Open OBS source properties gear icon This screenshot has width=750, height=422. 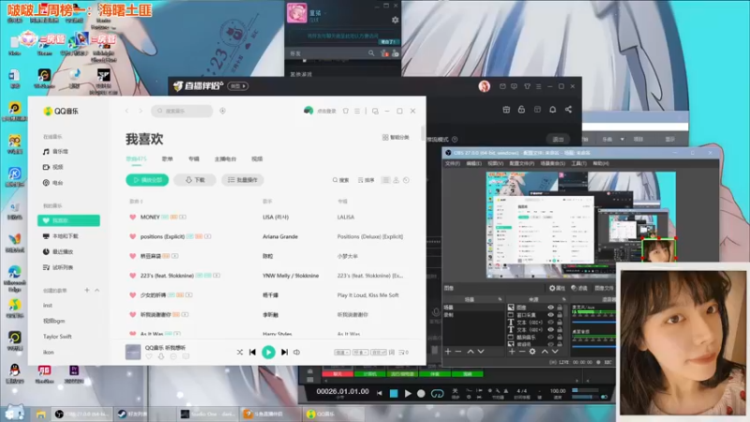click(x=532, y=352)
